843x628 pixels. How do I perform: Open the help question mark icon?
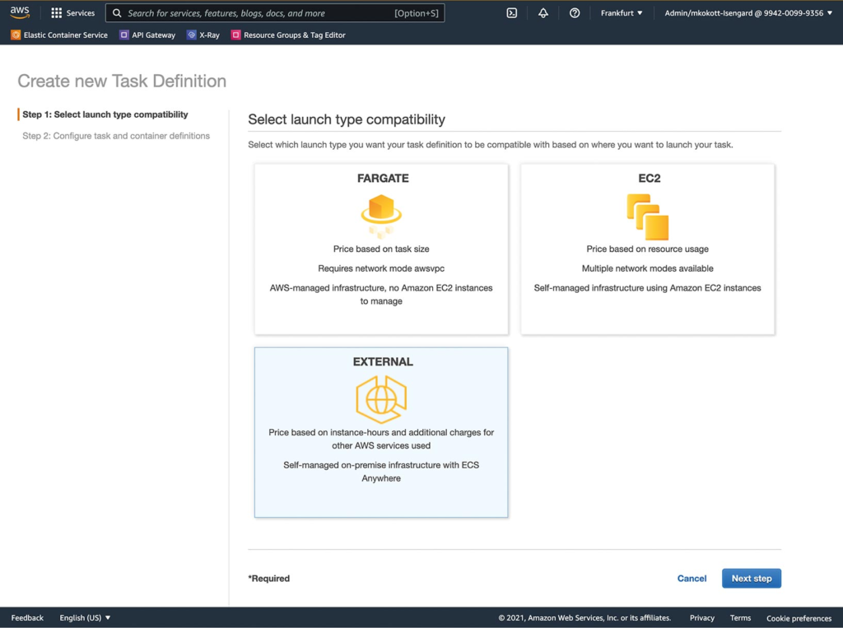574,13
